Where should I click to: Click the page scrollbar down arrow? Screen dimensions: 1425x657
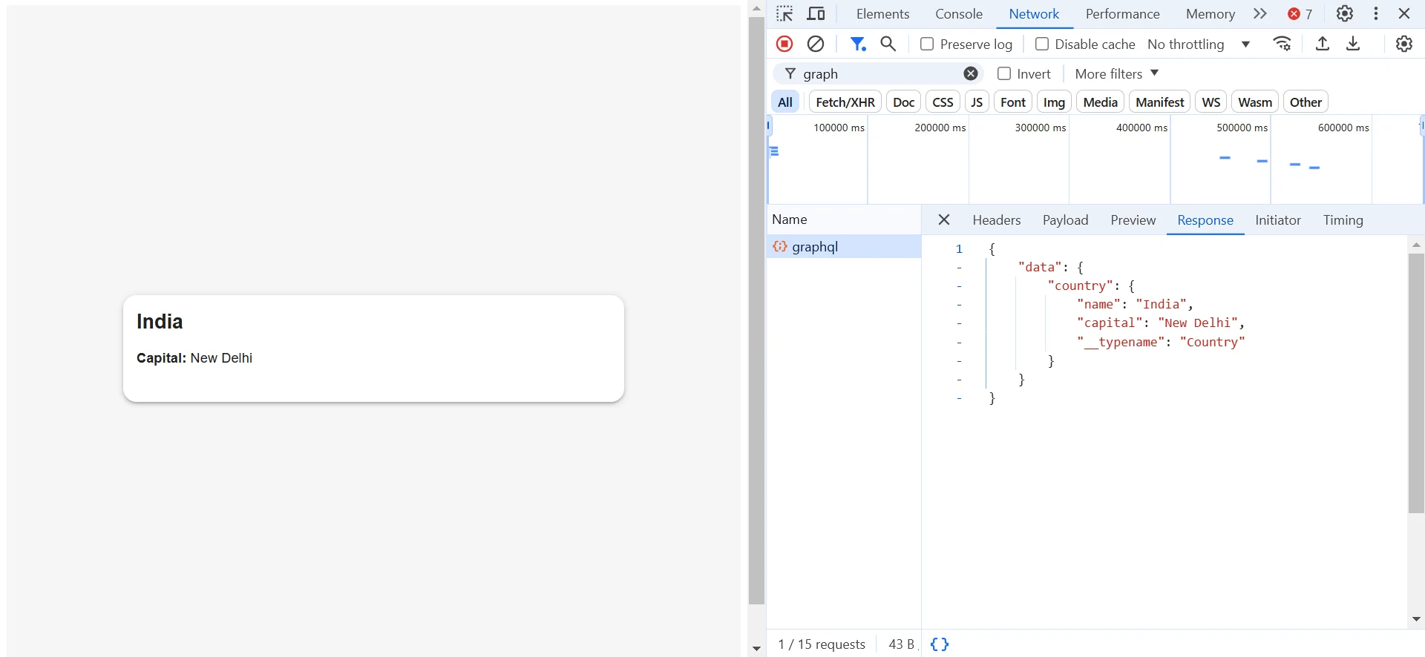pyautogui.click(x=756, y=649)
